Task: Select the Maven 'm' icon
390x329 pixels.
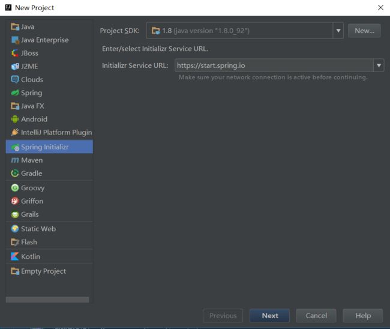Action: pos(15,160)
